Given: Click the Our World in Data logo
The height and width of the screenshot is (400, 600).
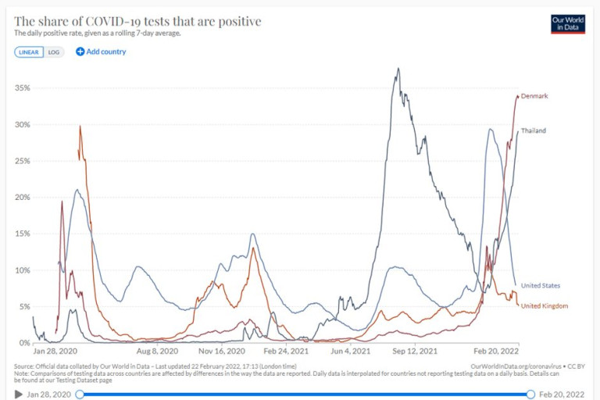Looking at the screenshot, I should click(568, 23).
